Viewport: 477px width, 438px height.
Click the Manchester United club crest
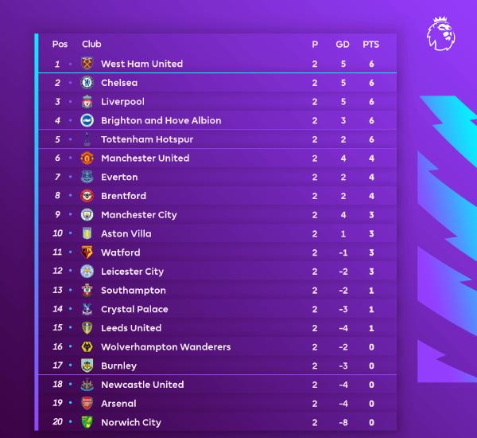point(87,158)
